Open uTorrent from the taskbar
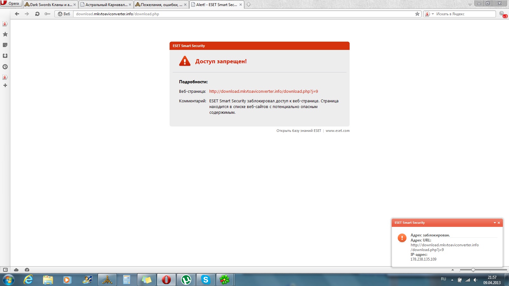The height and width of the screenshot is (286, 509). (x=186, y=280)
